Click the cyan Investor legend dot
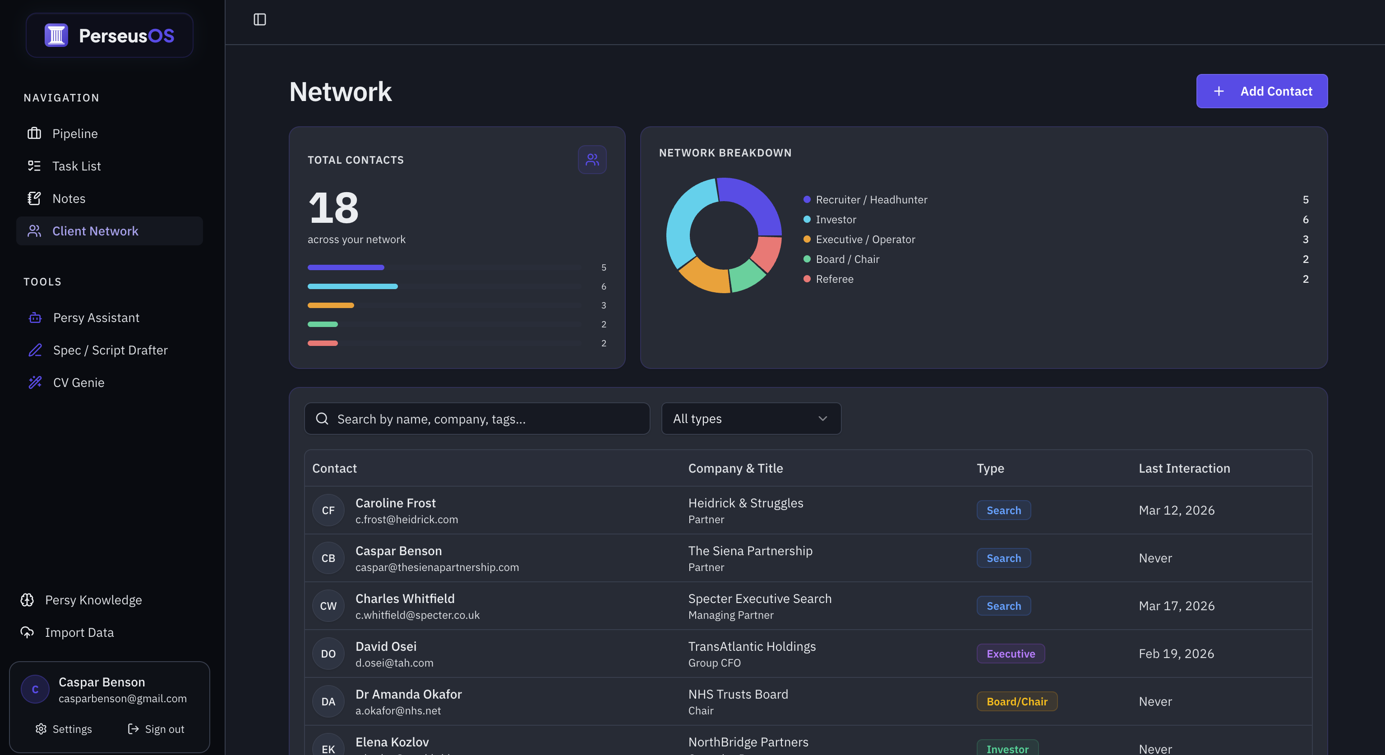The width and height of the screenshot is (1385, 755). (x=807, y=219)
